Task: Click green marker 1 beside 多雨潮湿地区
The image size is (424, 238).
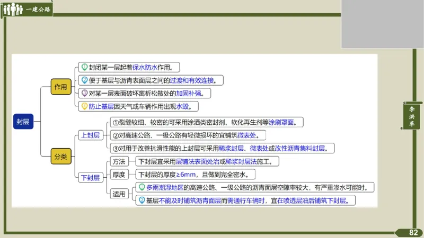Action: point(142,187)
